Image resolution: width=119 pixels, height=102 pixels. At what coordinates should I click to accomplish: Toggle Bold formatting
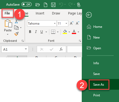tap(30, 32)
